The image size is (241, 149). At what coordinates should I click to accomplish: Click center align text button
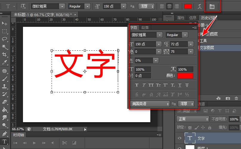[169, 6]
